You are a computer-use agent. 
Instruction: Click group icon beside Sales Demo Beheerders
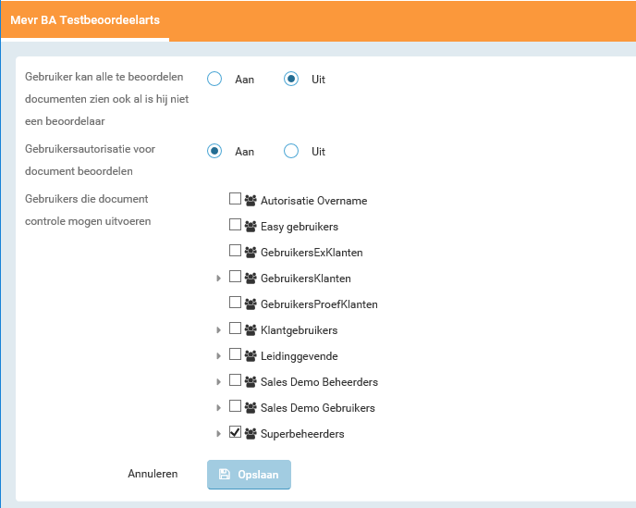point(251,381)
